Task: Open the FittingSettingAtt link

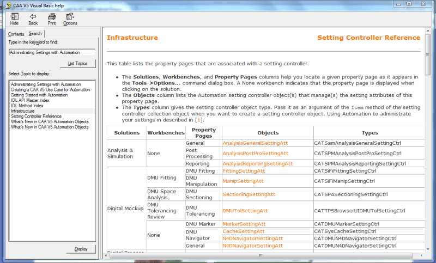Action: pyautogui.click(x=244, y=171)
